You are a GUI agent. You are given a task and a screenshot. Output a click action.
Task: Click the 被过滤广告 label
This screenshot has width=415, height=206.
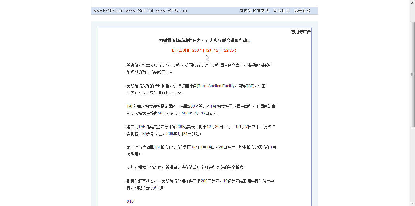point(301,32)
